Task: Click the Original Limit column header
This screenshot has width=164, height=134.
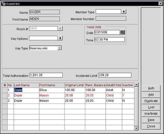Action: 75,85
